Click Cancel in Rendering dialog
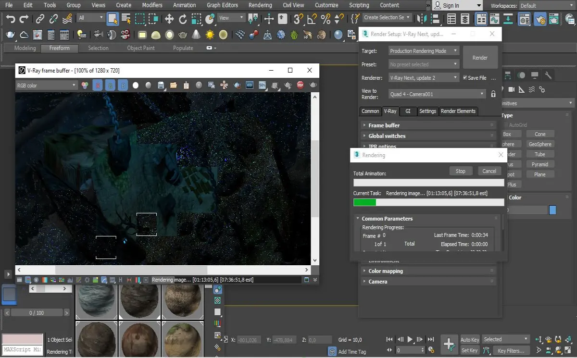 pyautogui.click(x=489, y=171)
